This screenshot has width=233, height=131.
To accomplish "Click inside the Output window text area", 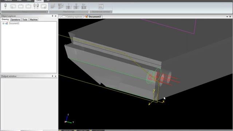I will tap(29, 104).
